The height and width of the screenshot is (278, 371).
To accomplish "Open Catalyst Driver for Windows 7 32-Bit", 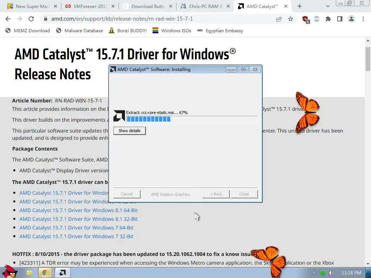I will pos(76,236).
